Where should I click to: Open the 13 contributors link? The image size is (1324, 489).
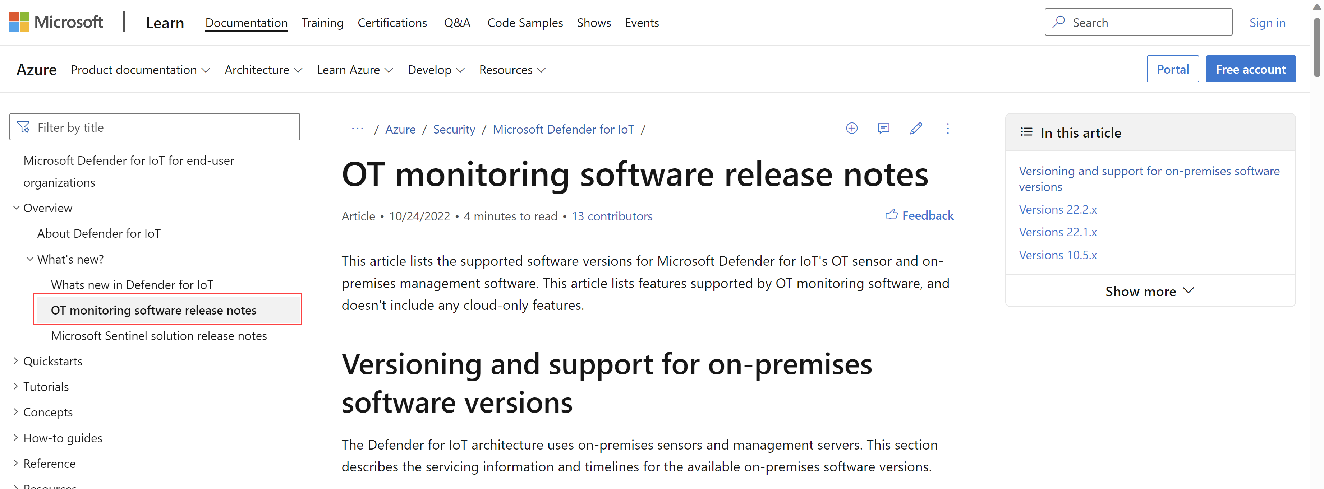(612, 216)
